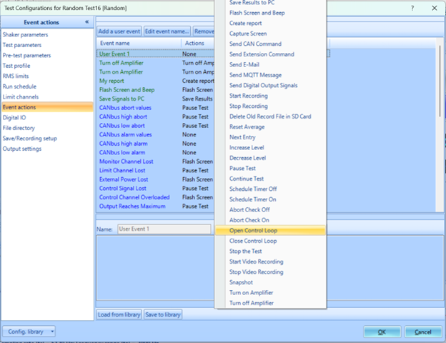Collapse the Event actions sidebar panel
This screenshot has height=343, width=446.
86,22
